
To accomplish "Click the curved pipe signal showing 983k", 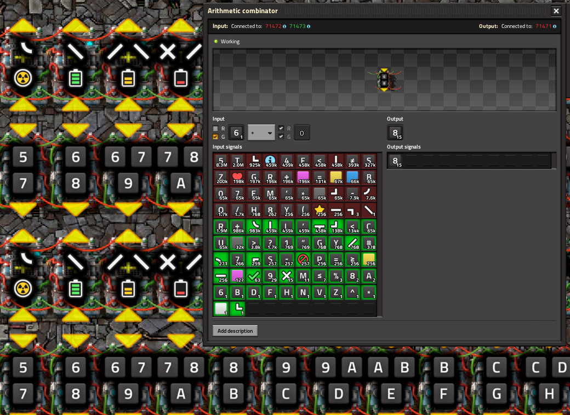I will pos(254,227).
